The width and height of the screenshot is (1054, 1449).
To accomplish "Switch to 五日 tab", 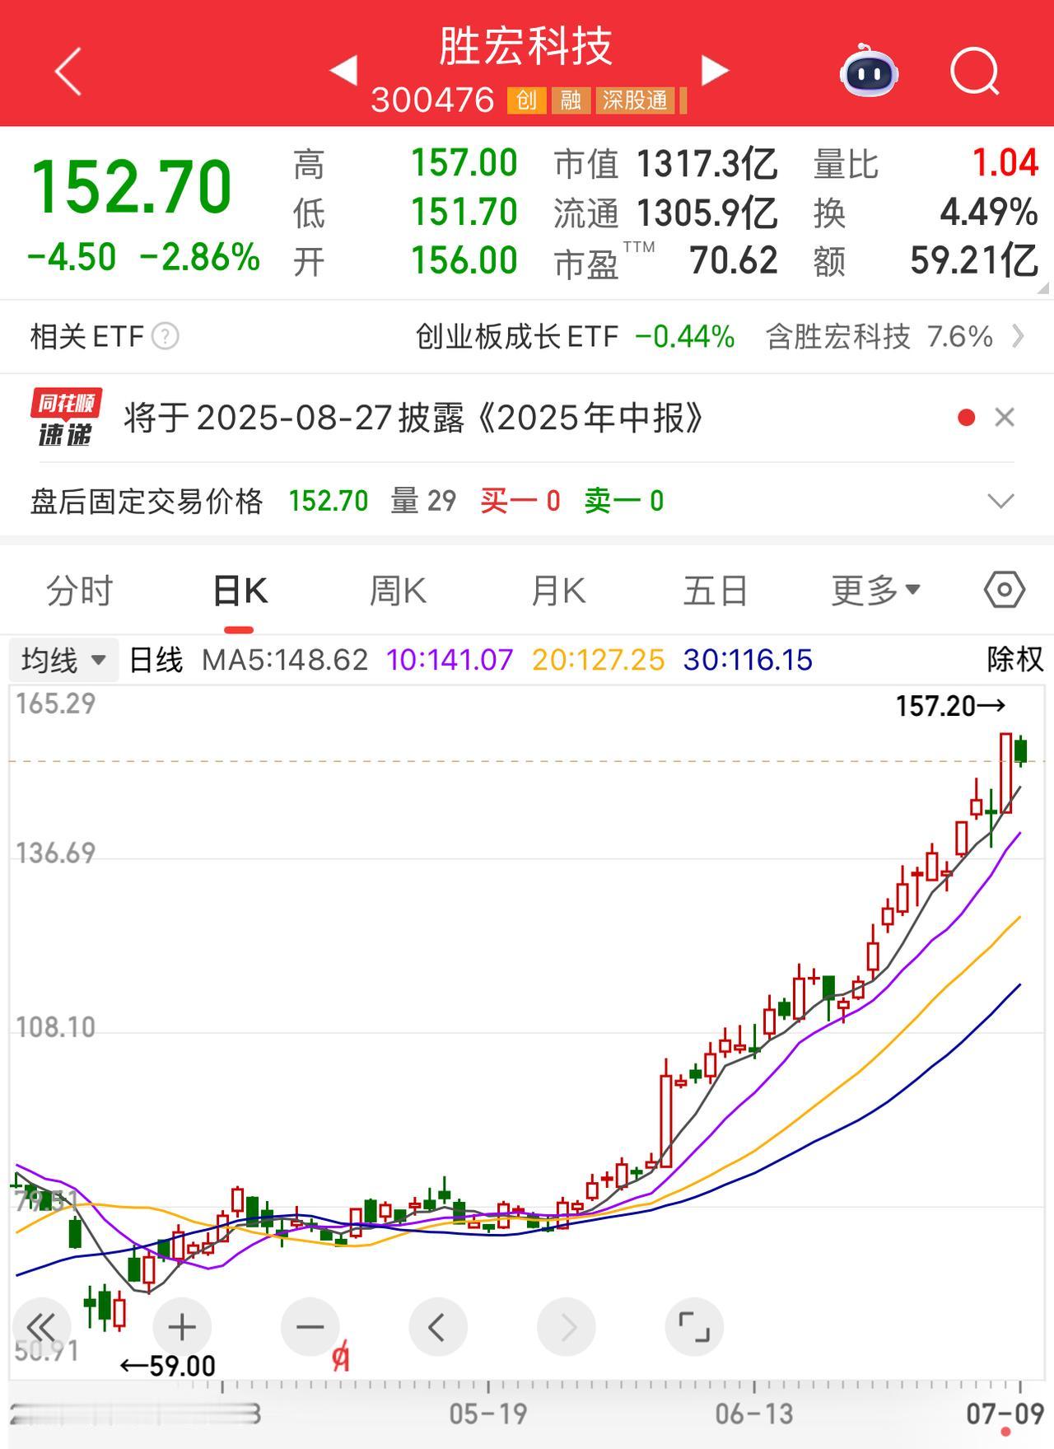I will tap(716, 591).
